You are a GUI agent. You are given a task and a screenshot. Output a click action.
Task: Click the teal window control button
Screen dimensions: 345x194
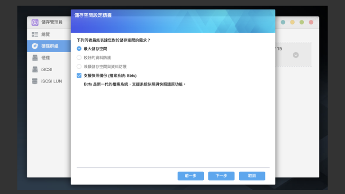pos(283,22)
